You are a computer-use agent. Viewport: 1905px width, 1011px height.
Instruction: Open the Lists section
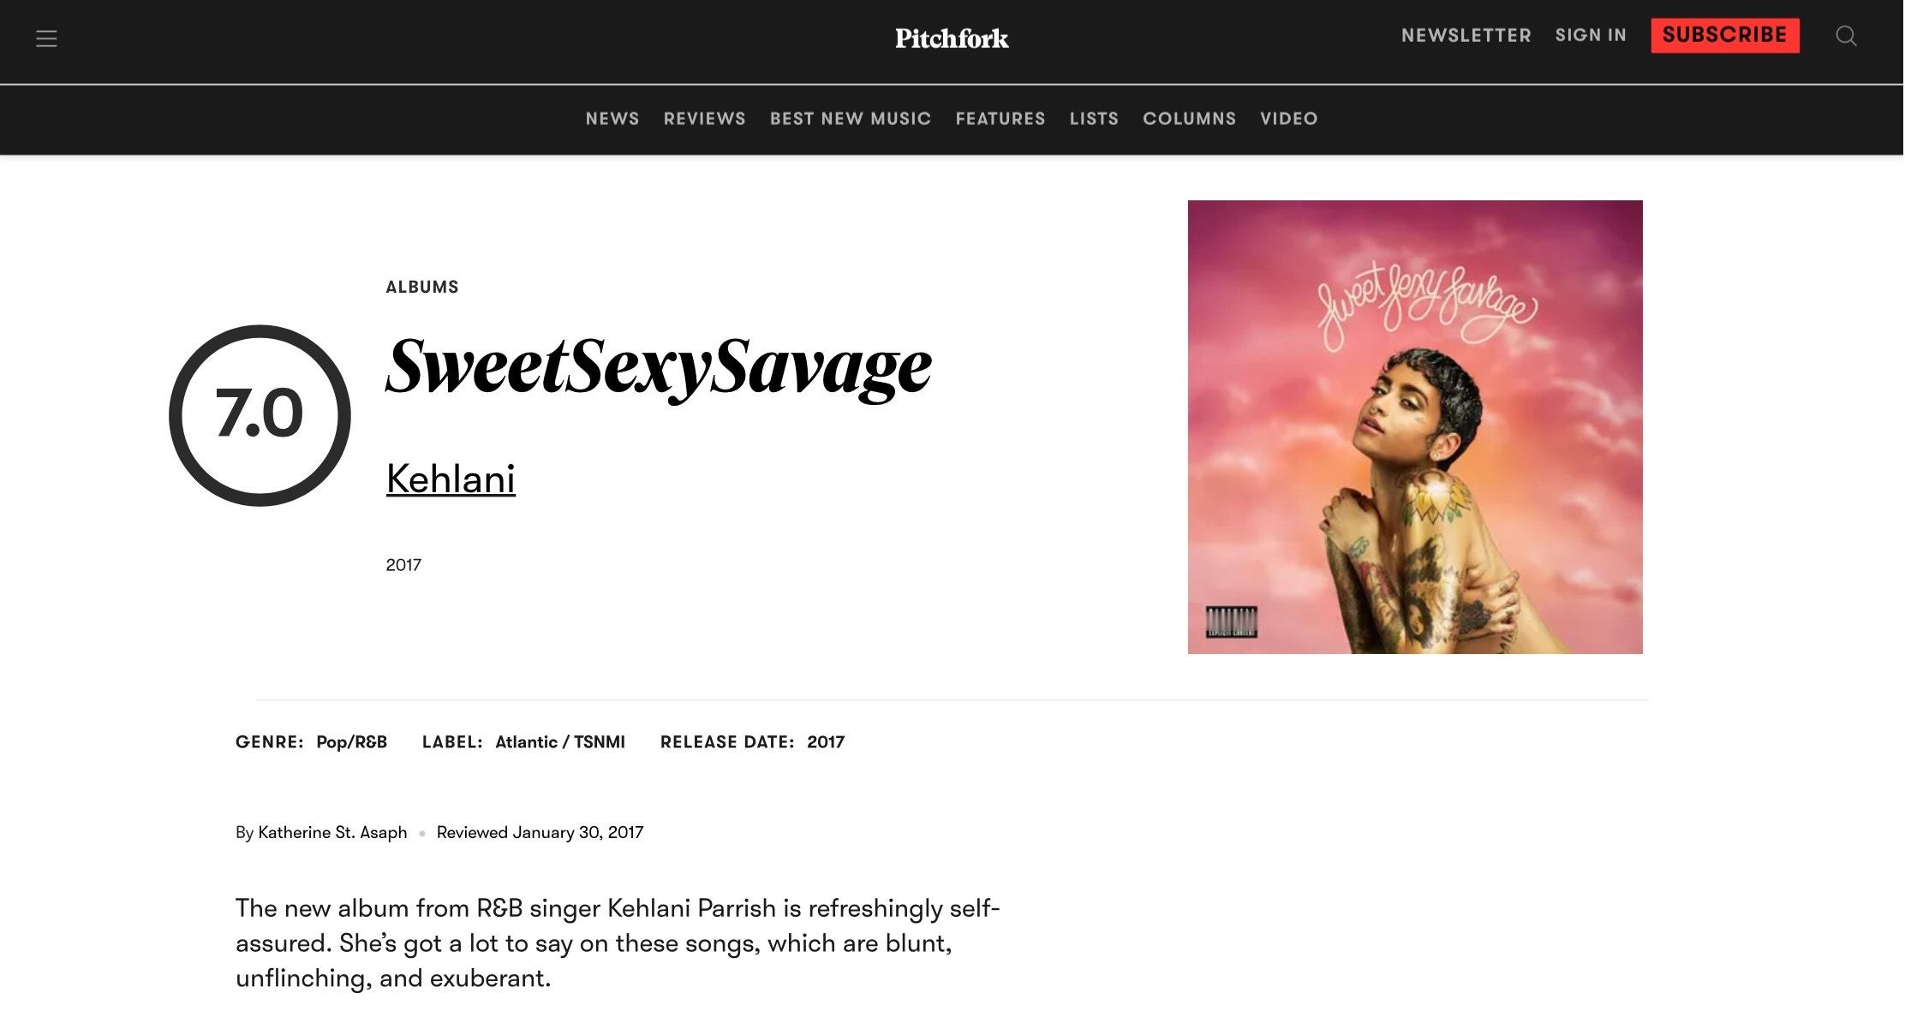1094,119
